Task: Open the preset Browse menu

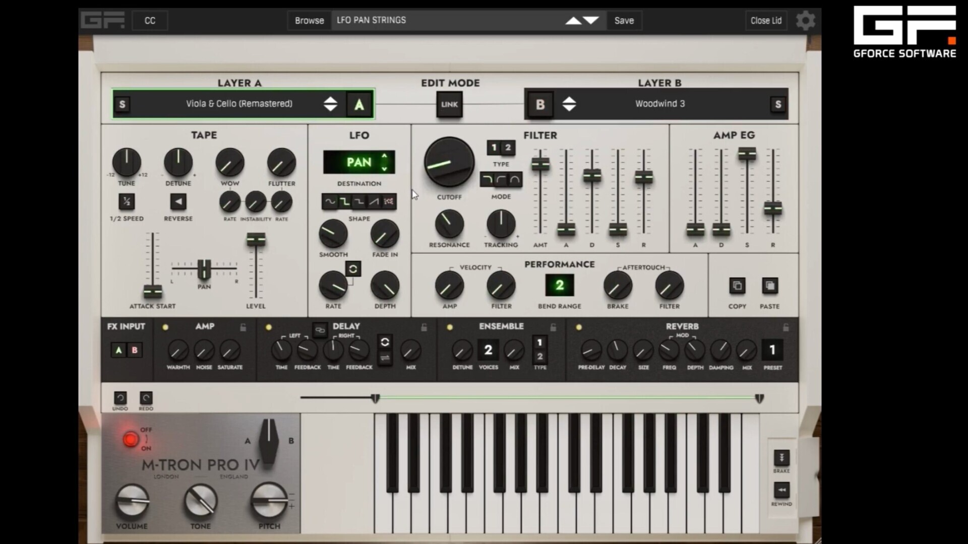Action: [x=309, y=21]
